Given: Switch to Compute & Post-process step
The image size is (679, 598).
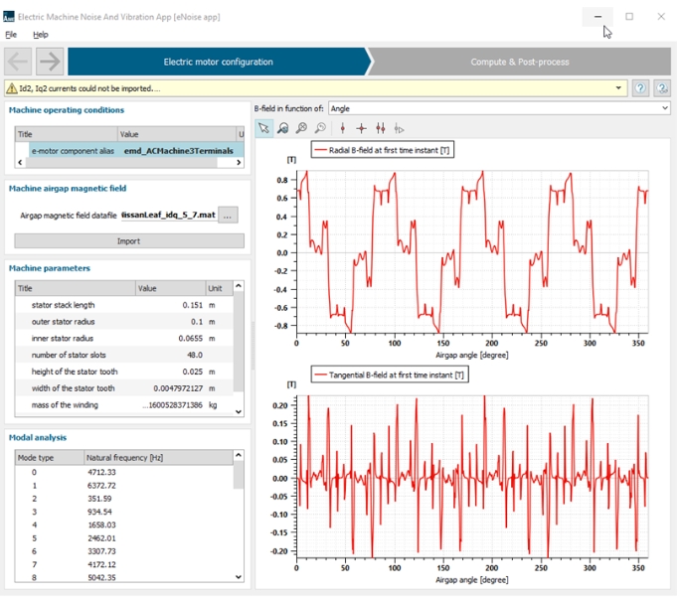Looking at the screenshot, I should 520,62.
